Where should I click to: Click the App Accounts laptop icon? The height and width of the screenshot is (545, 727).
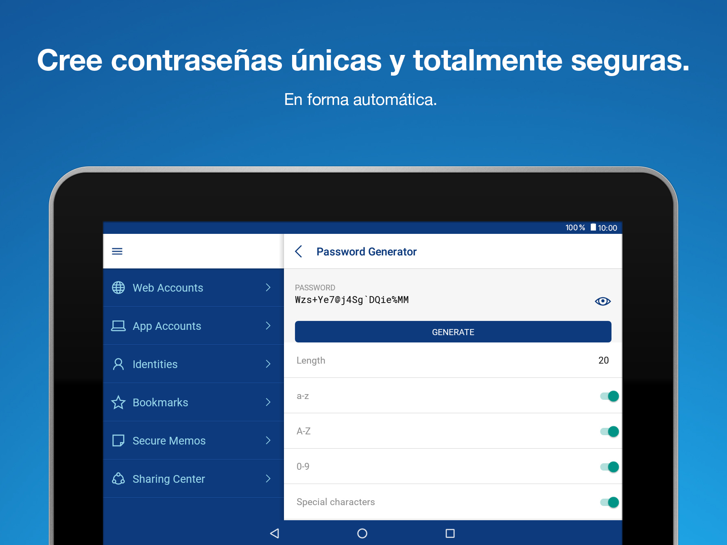tap(118, 326)
